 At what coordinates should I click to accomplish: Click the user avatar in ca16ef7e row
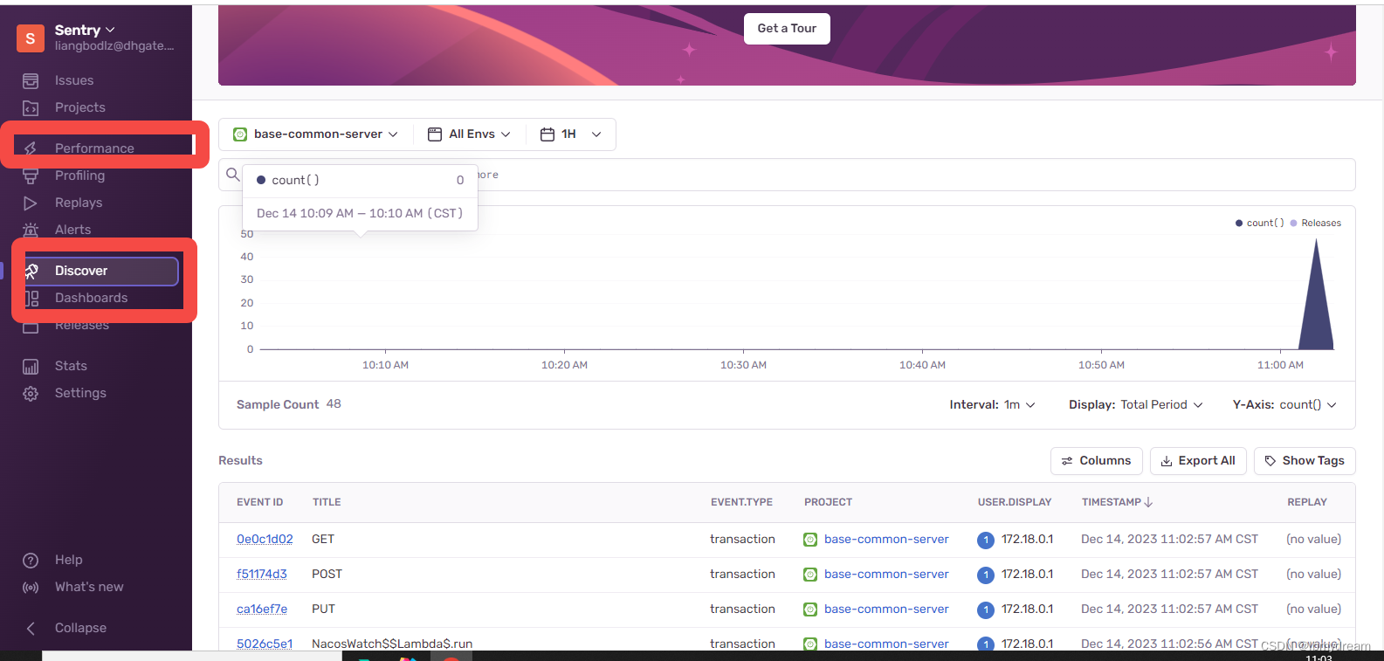point(986,609)
